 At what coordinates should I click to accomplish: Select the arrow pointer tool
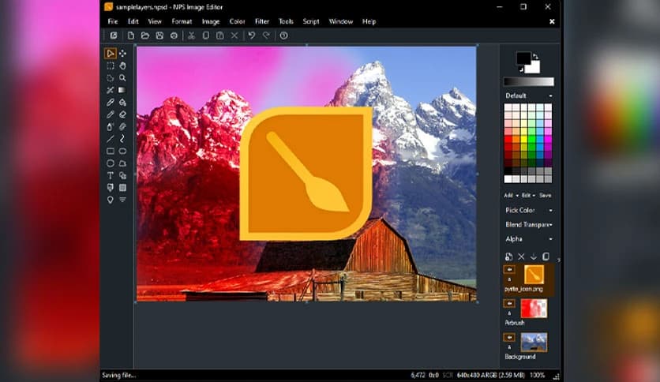coord(111,54)
